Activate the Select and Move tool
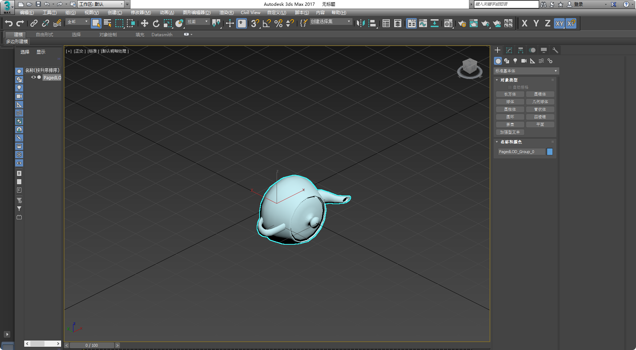This screenshot has width=636, height=350. click(x=145, y=24)
